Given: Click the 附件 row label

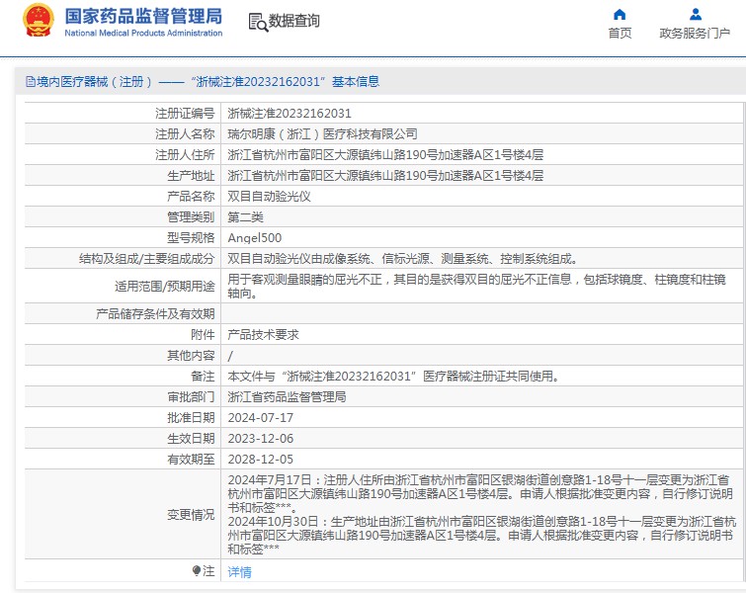Looking at the screenshot, I should (x=203, y=335).
